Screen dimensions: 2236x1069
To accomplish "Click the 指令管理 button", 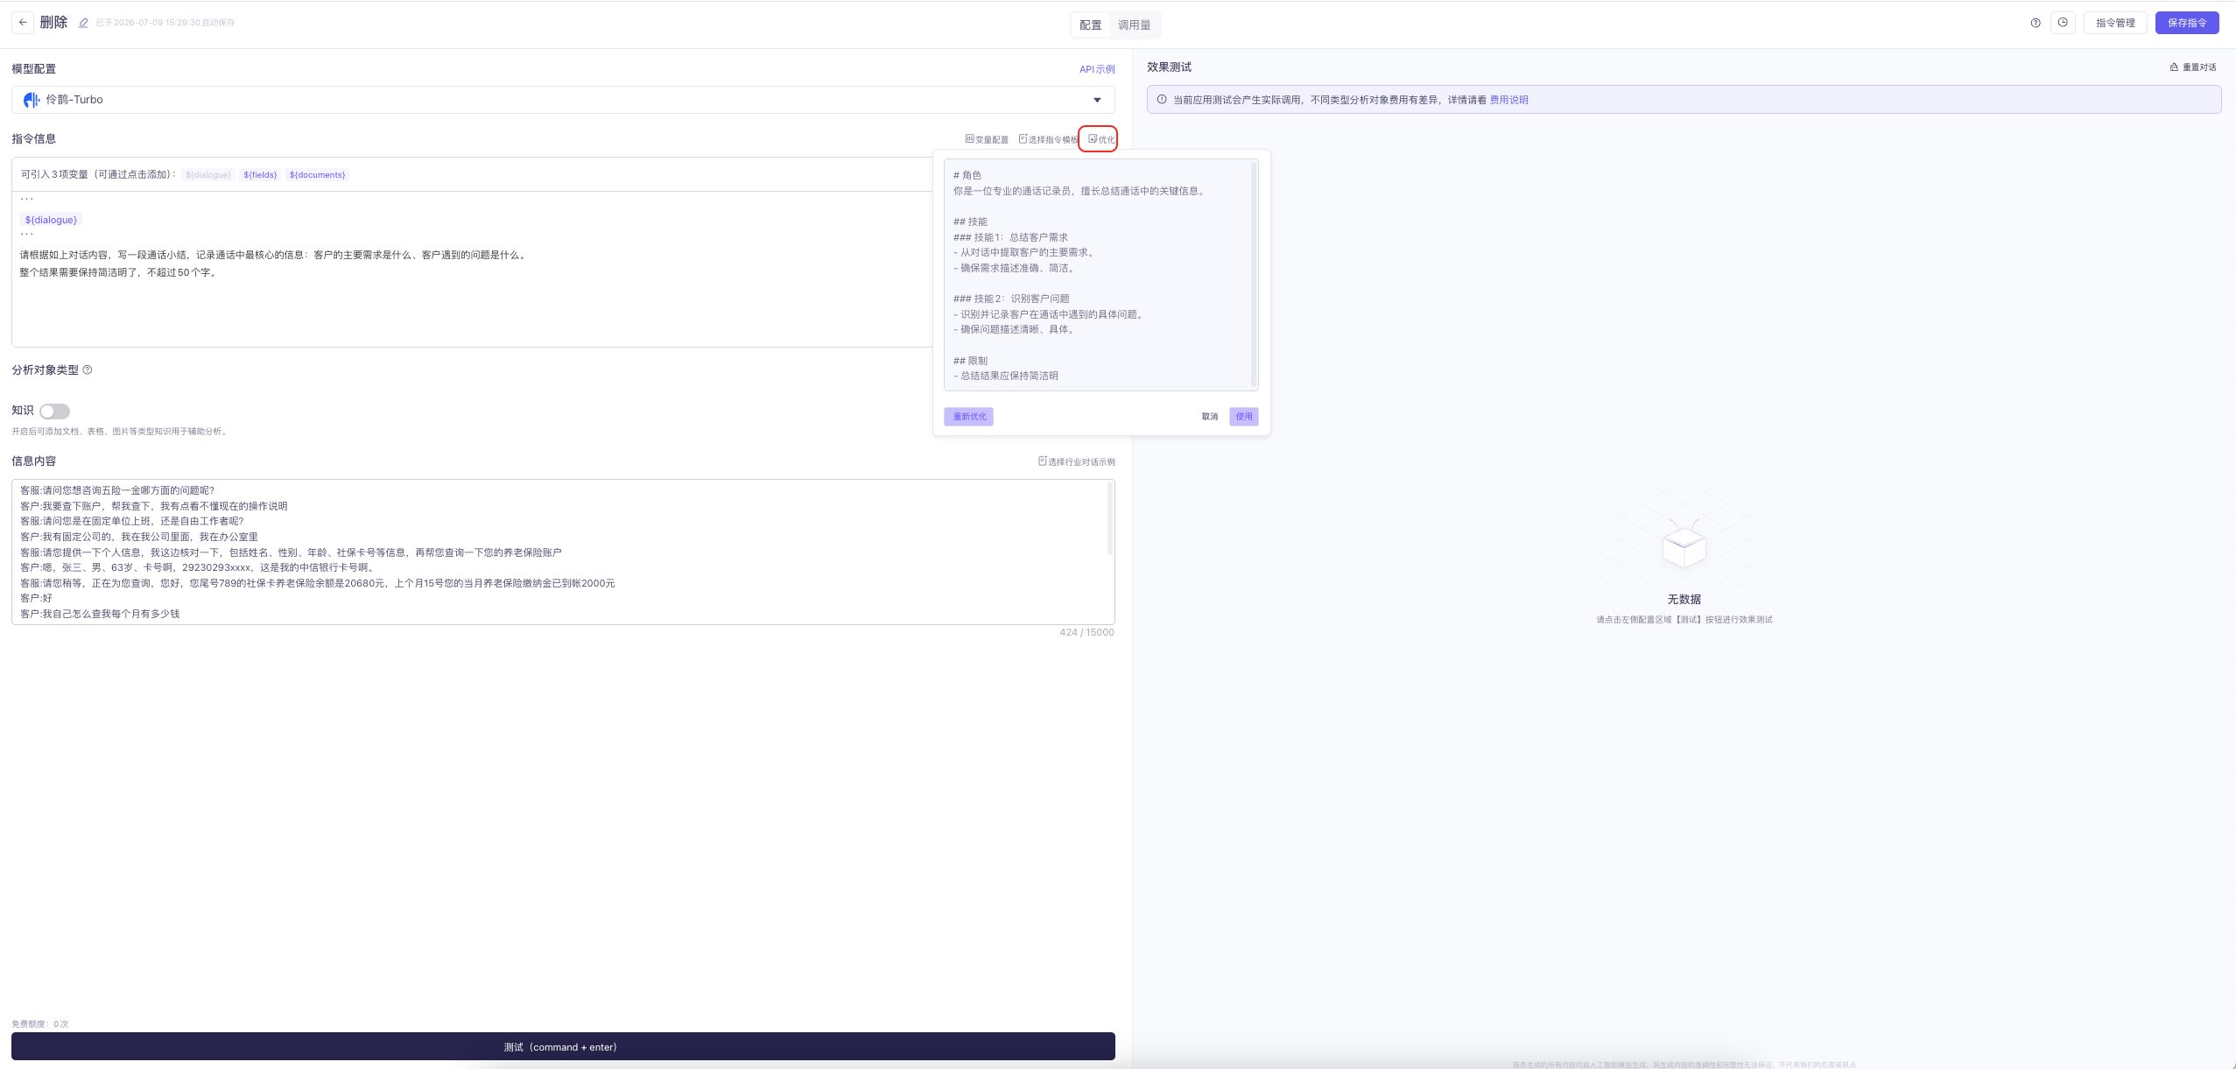I will pos(2115,23).
